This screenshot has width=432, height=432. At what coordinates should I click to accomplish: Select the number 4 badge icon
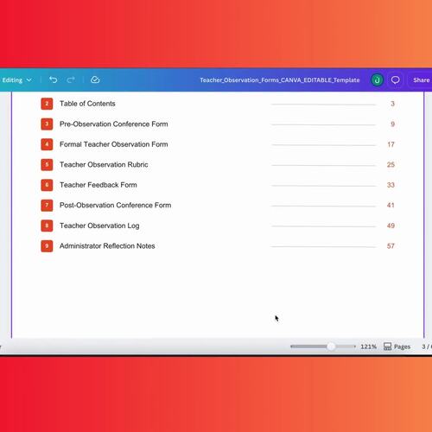click(47, 144)
